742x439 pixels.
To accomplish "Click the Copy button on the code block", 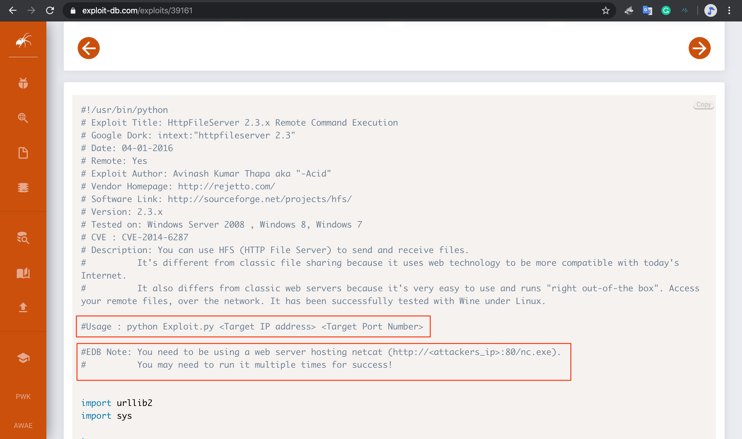I will pos(703,105).
